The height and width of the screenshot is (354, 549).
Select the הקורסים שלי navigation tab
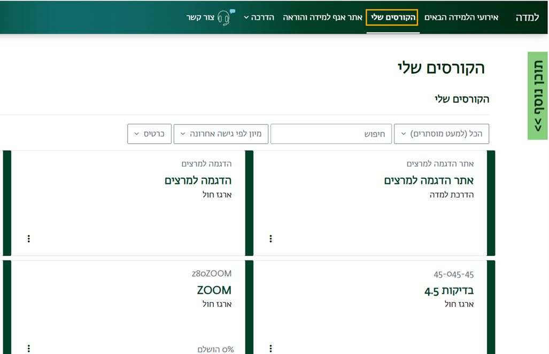coord(392,18)
